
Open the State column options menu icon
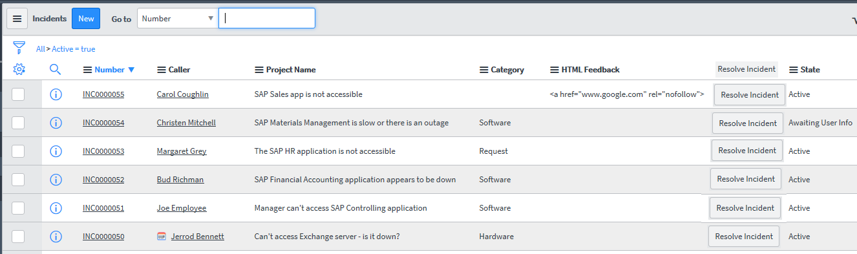coord(794,70)
